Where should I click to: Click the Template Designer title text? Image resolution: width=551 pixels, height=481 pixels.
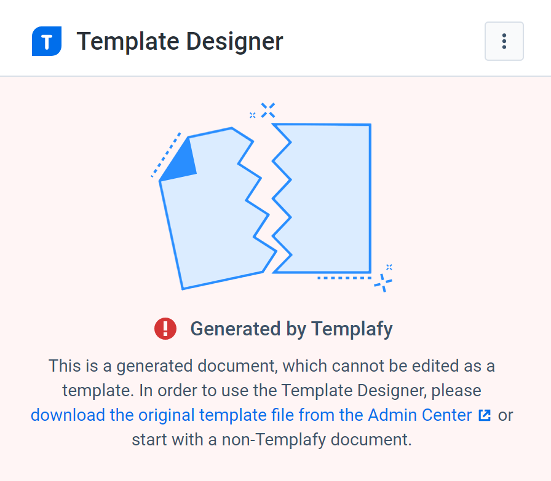coord(180,42)
